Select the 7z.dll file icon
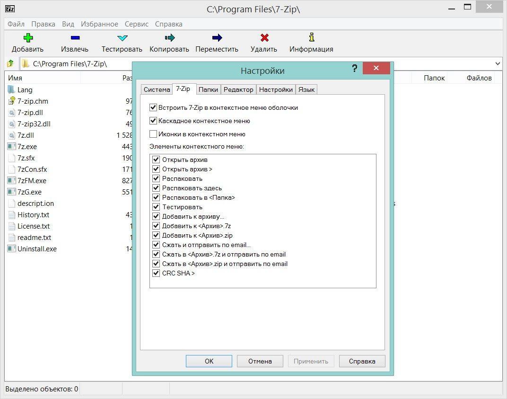Image resolution: width=507 pixels, height=399 pixels. [x=12, y=135]
